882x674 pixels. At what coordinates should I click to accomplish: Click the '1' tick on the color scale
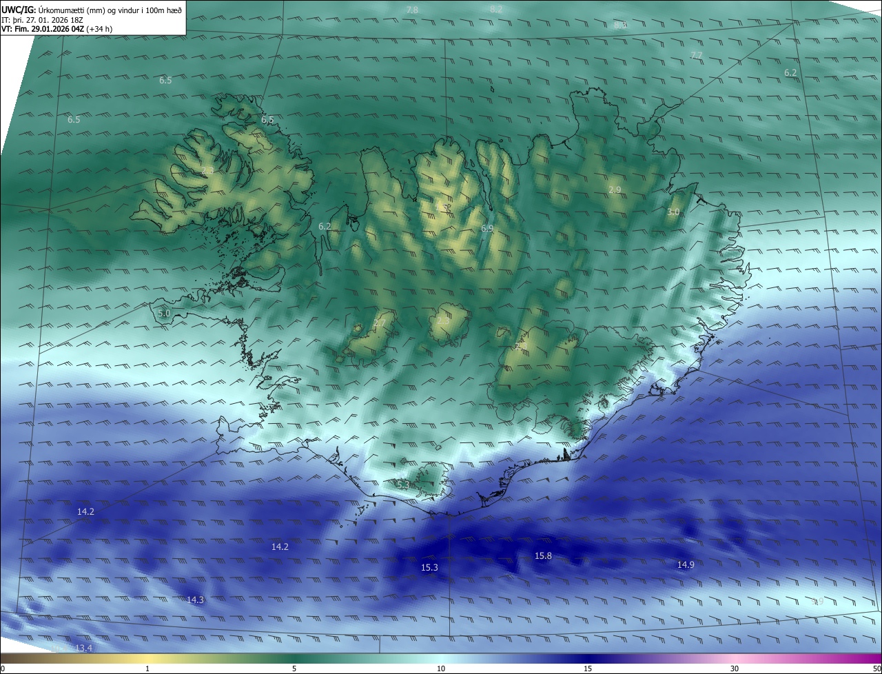tap(147, 668)
